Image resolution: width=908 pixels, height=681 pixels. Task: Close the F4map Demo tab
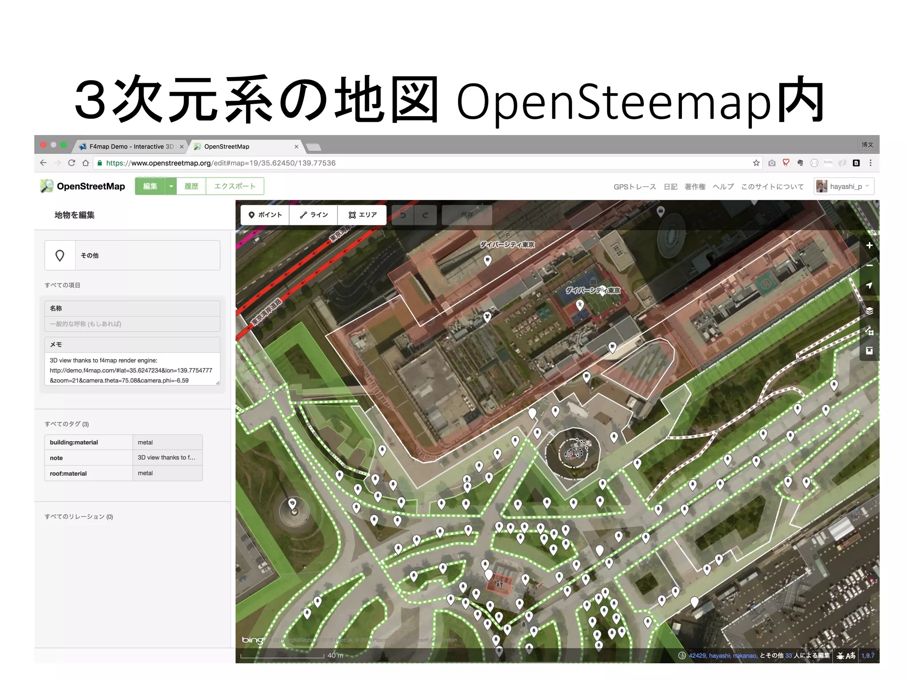click(181, 147)
